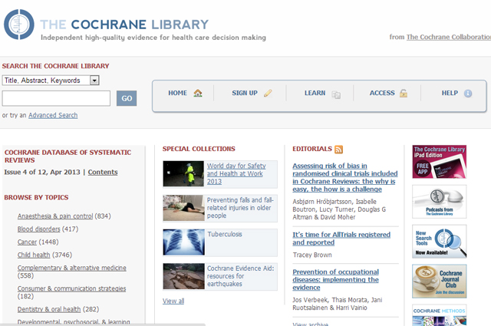Click the safety worker thumbnail image
This screenshot has height=326, width=491.
click(x=183, y=174)
